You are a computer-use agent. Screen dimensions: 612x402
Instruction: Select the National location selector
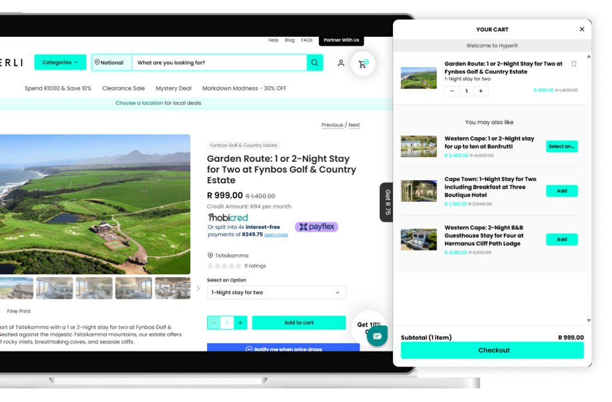[x=111, y=62]
